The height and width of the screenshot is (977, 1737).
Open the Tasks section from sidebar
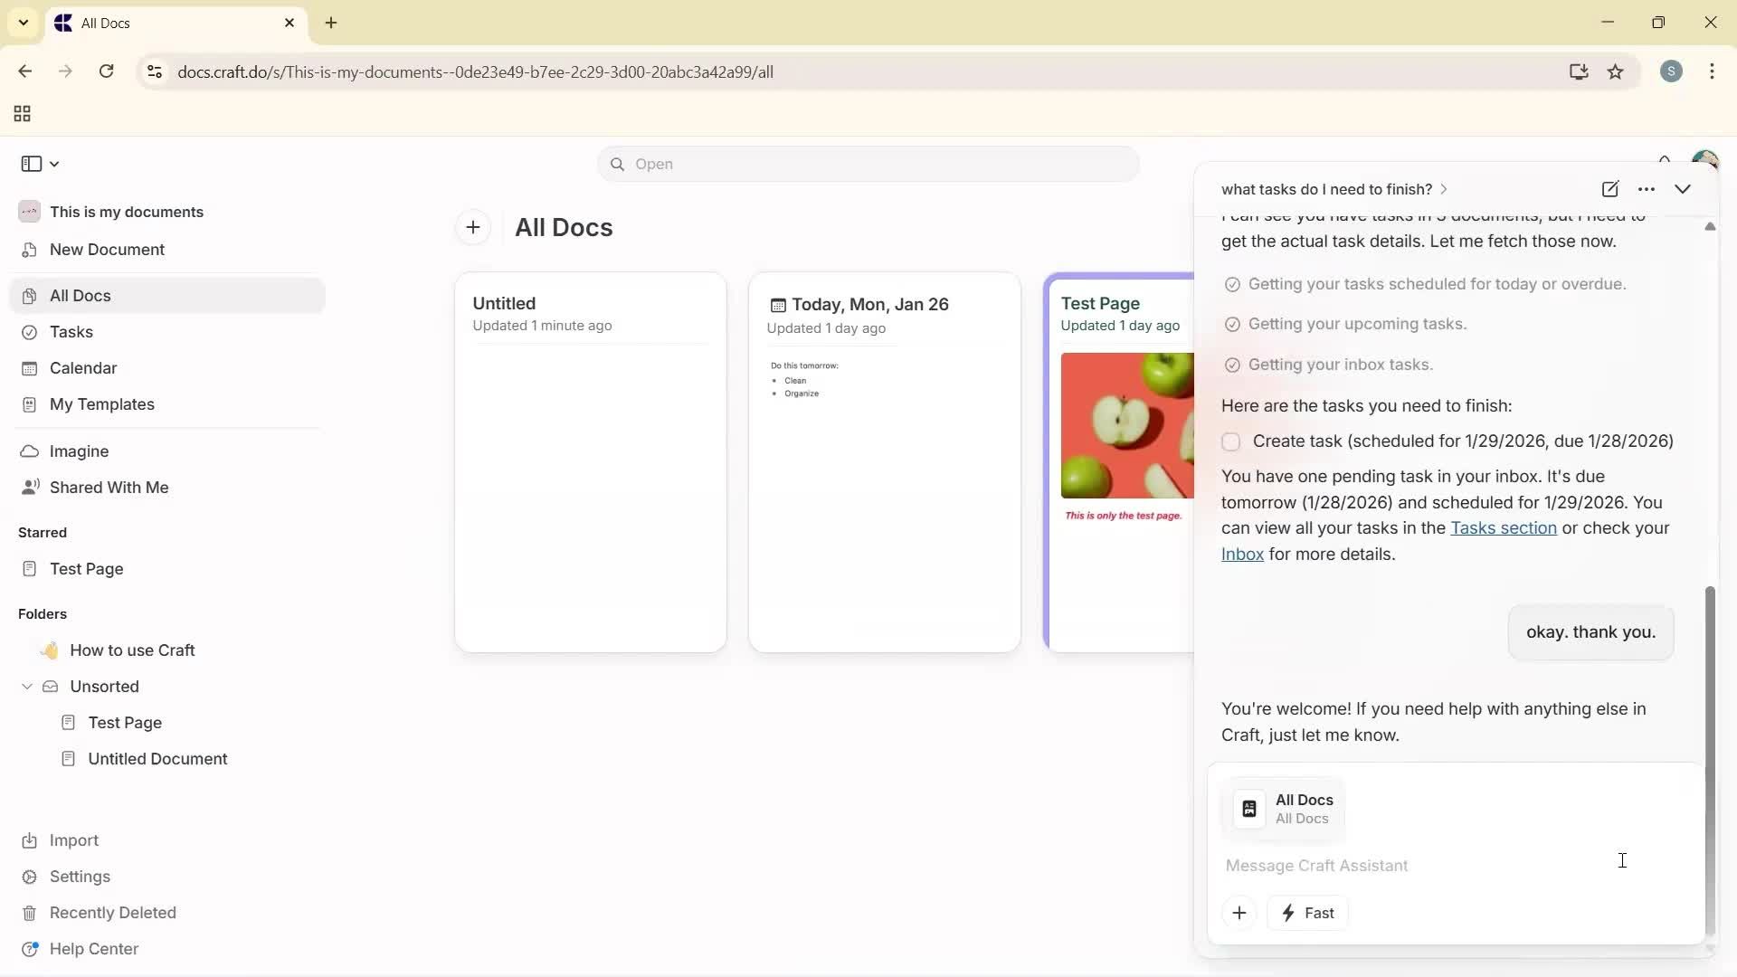(72, 332)
